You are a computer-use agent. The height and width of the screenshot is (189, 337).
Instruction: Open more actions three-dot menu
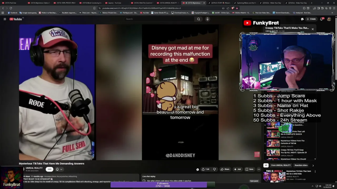(259, 169)
